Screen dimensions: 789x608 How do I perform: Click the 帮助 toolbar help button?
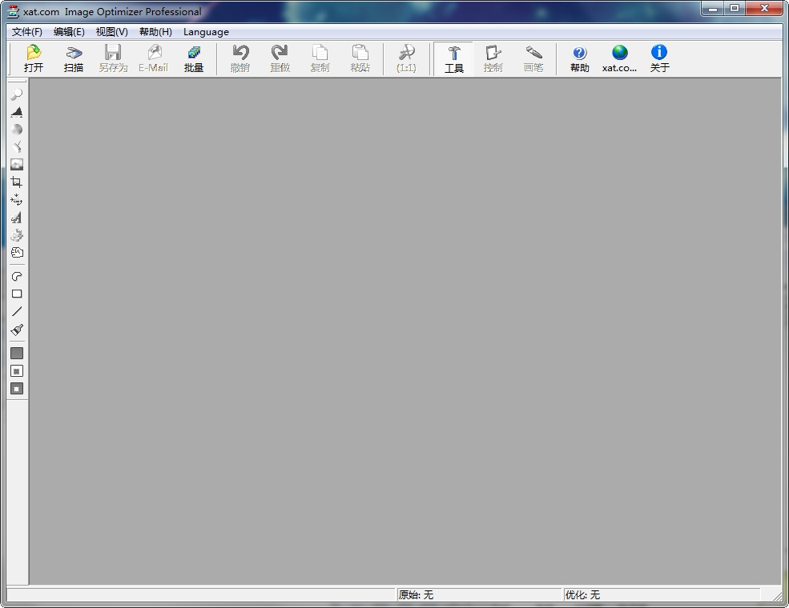[x=579, y=58]
